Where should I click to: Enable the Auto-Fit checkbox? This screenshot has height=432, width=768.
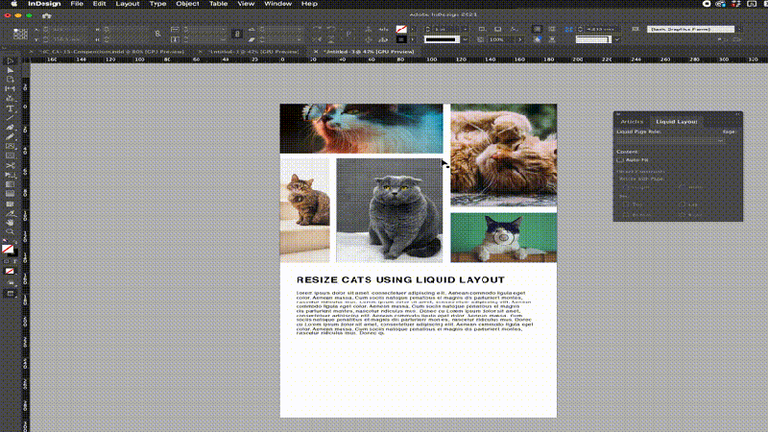(x=620, y=160)
